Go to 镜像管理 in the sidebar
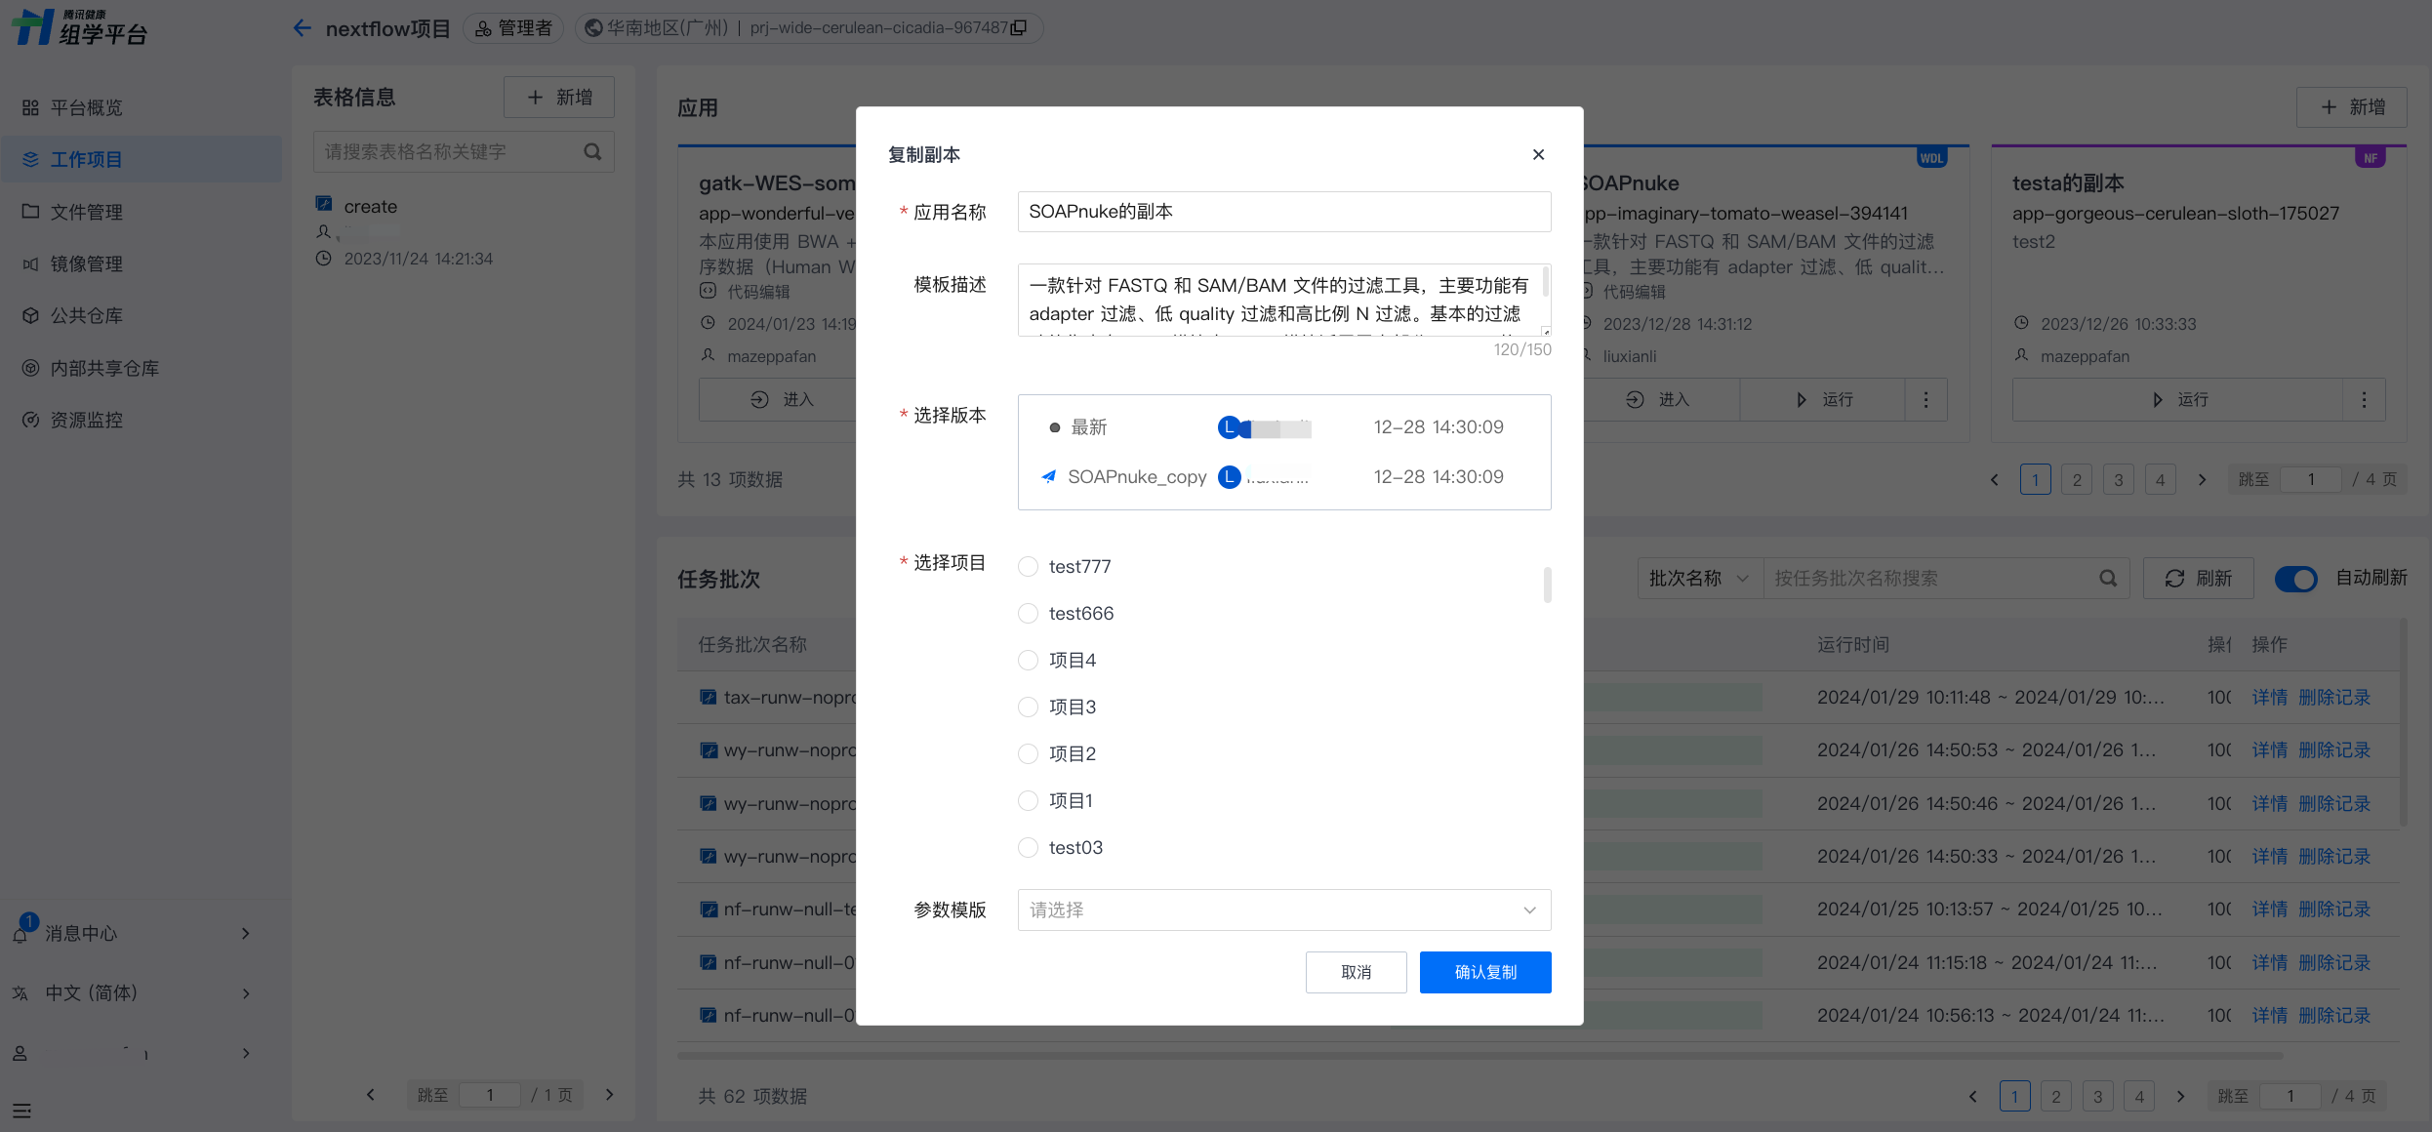 (86, 263)
